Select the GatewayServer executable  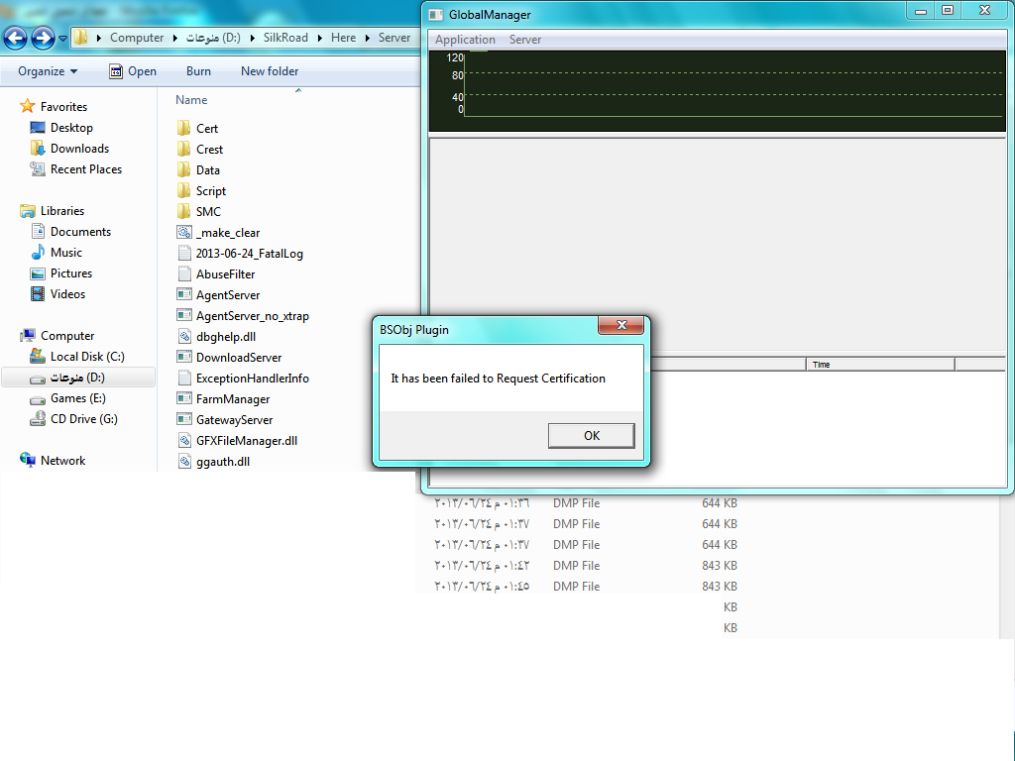click(x=233, y=420)
